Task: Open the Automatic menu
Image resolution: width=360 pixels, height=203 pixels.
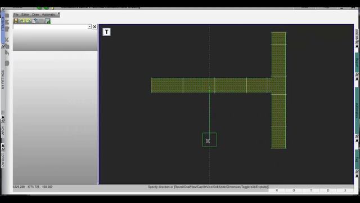Action: [48, 15]
